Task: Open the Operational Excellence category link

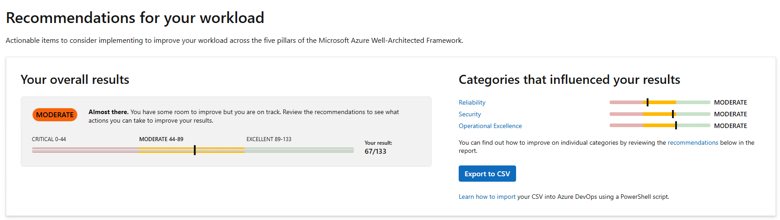Action: coord(490,126)
